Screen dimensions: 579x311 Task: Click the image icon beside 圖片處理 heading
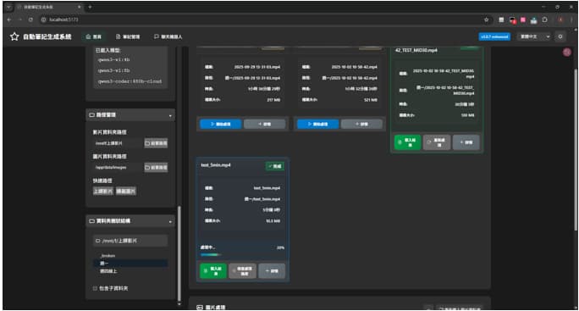[200, 308]
